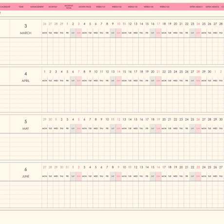This screenshot has width=224, height=224.
Task: Select pink Sunday date 7 in April row
Action: tap(79, 72)
